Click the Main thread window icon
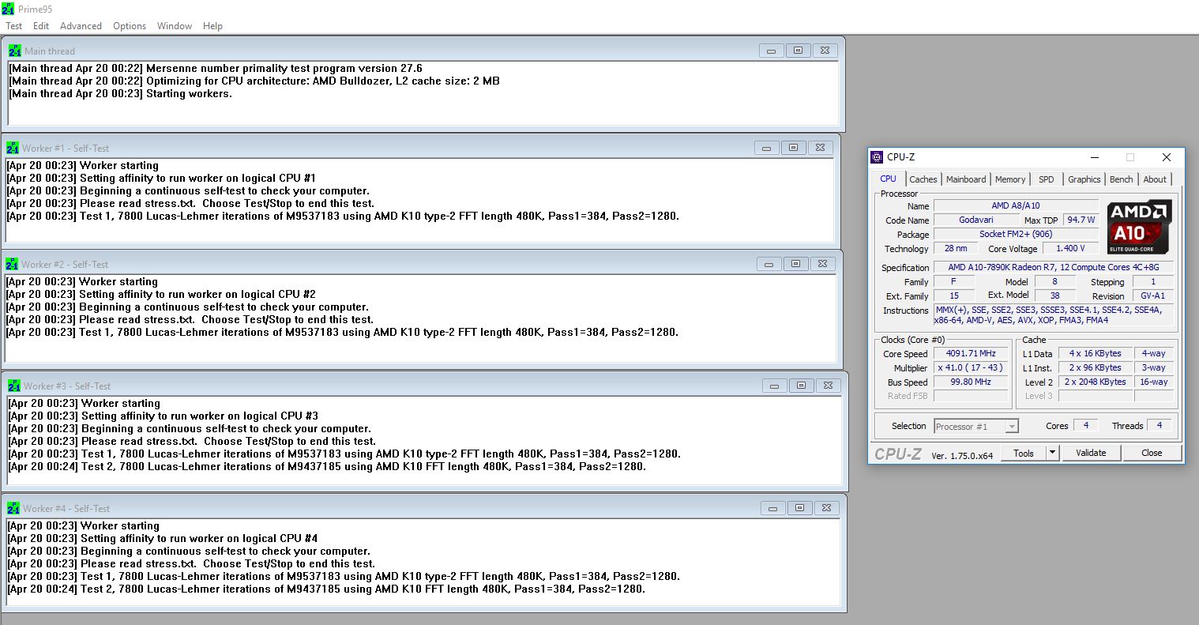Screen dimensions: 1199x625 (x=15, y=51)
